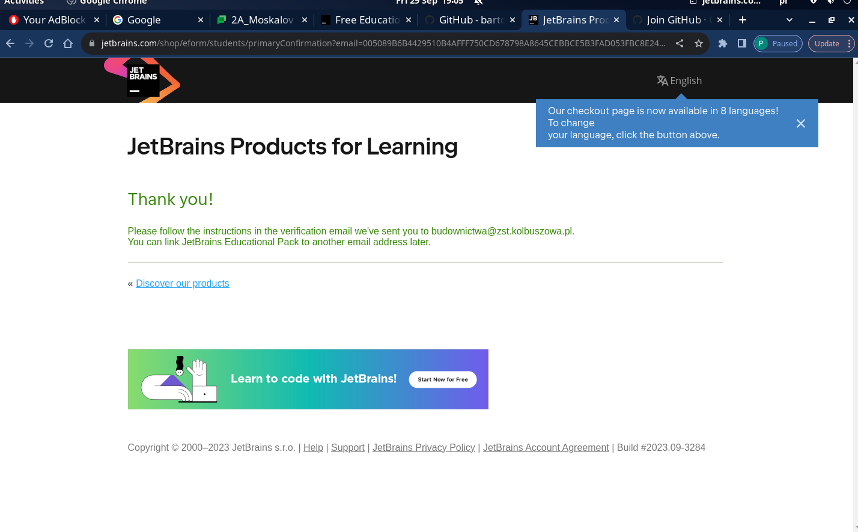The image size is (858, 532).
Task: Open the clock and calendar menu
Action: coord(430,2)
